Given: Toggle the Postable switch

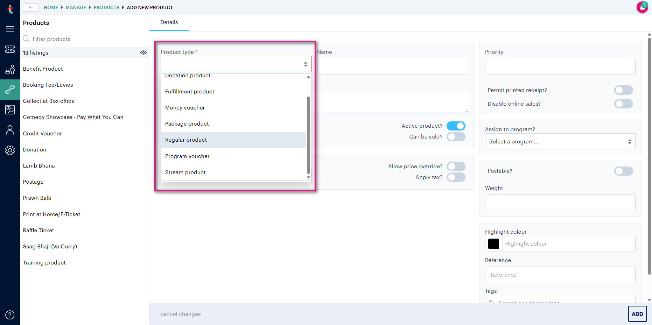Looking at the screenshot, I should point(623,171).
